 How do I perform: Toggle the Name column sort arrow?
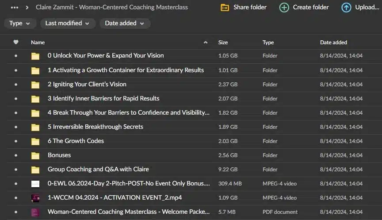point(206,42)
